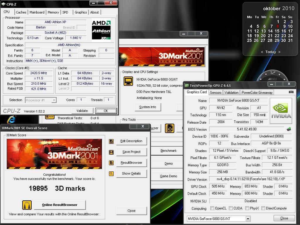Click the Edit Description icon
Viewport: 300px width, 225px height.
(111, 142)
